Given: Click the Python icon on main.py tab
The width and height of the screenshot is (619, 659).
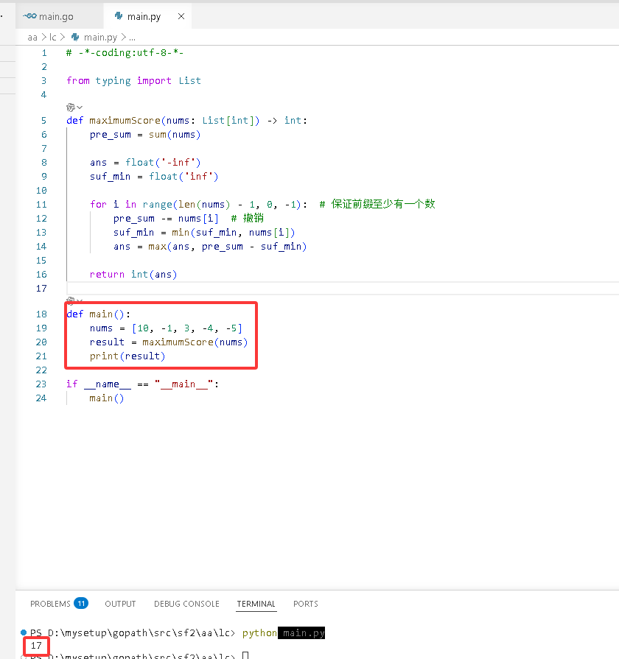Looking at the screenshot, I should click(119, 16).
